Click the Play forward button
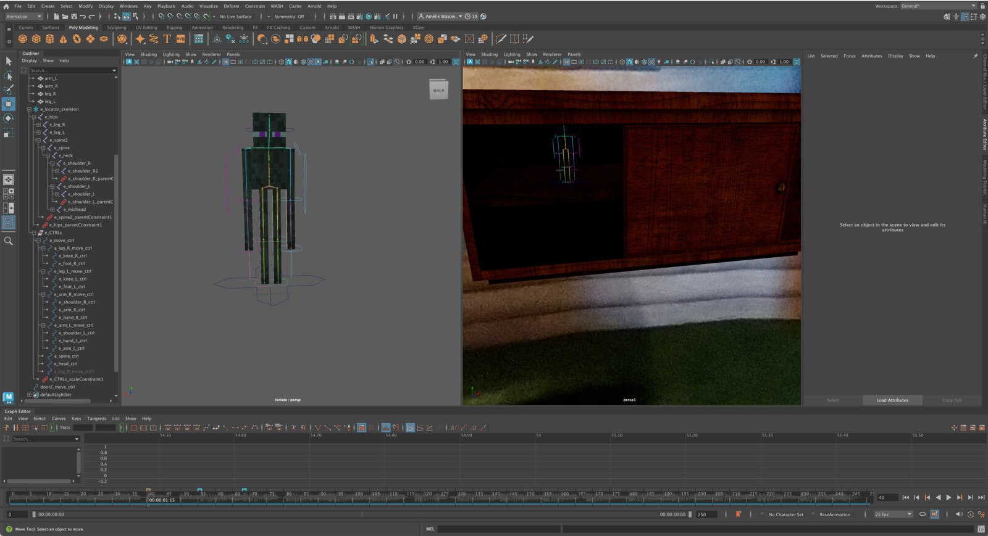 pos(948,497)
